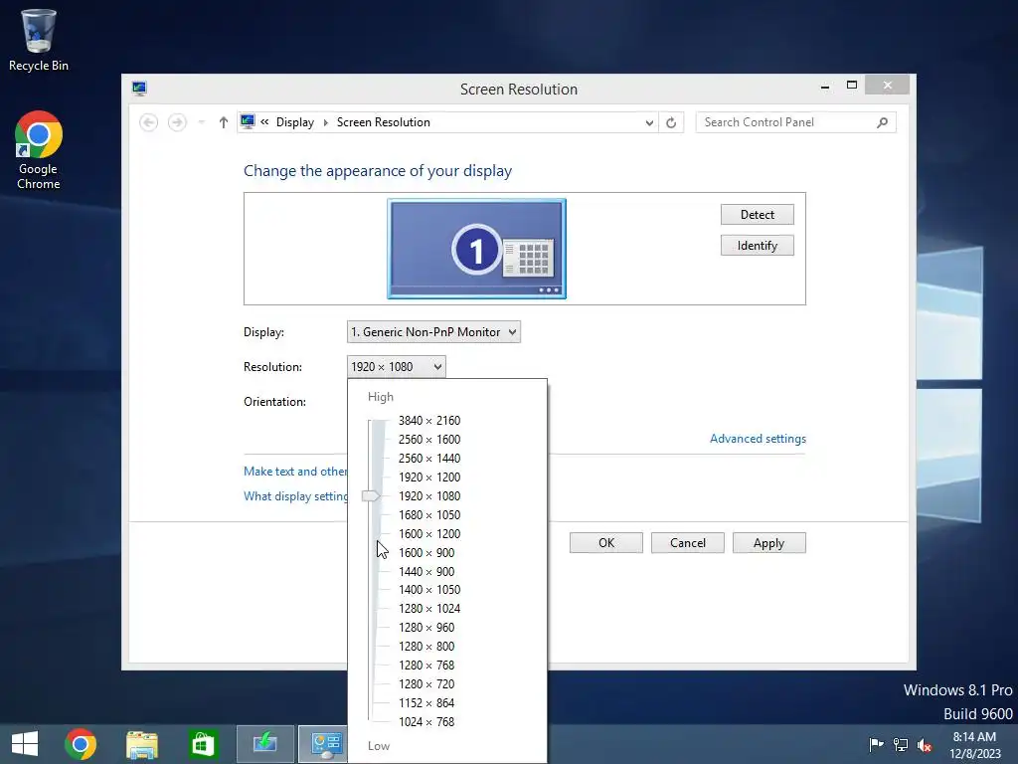Open the Google Chrome desktop shortcut

click(x=39, y=150)
